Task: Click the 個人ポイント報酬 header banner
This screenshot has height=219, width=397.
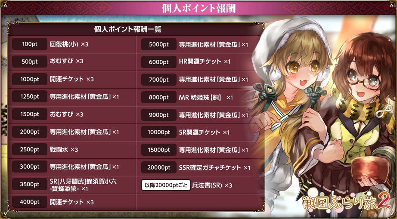Action: tap(198, 8)
